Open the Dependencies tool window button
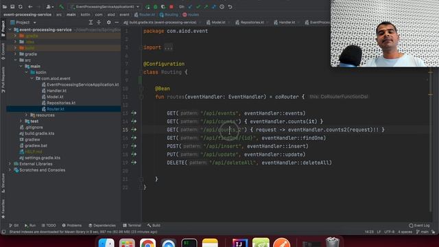Viewport: 439px width, 247px height. tap(102, 226)
